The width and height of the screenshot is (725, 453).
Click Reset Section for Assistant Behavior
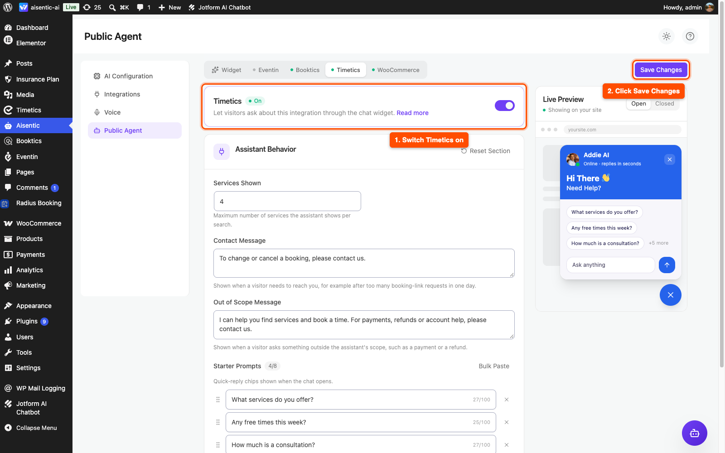[485, 151]
